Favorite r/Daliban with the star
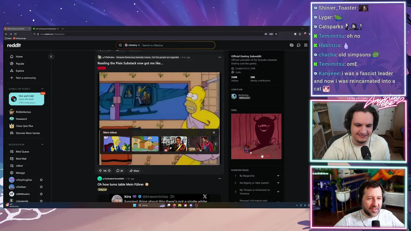 tap(41, 187)
